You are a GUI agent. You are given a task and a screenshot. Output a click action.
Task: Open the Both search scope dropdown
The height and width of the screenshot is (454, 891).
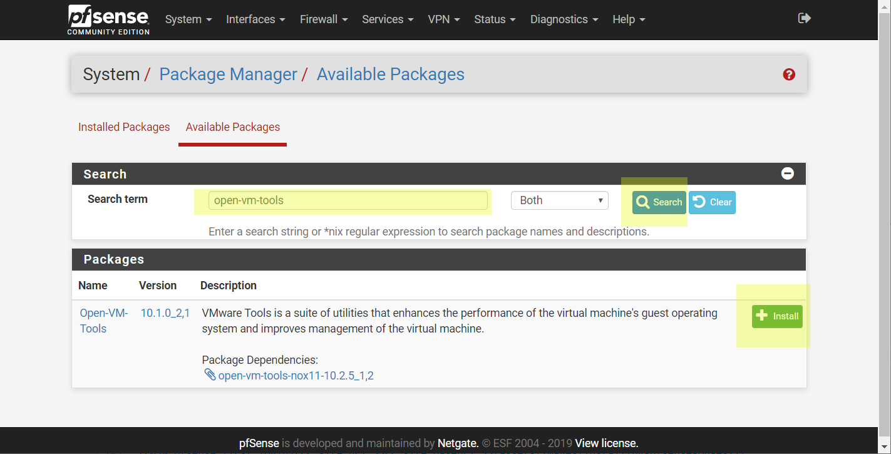[x=560, y=200]
